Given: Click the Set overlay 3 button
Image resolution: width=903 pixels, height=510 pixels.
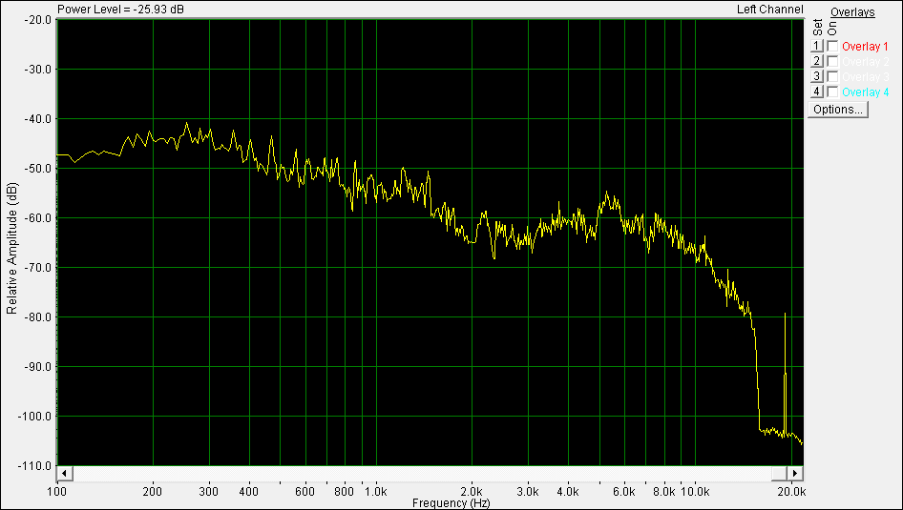Looking at the screenshot, I should coord(816,76).
